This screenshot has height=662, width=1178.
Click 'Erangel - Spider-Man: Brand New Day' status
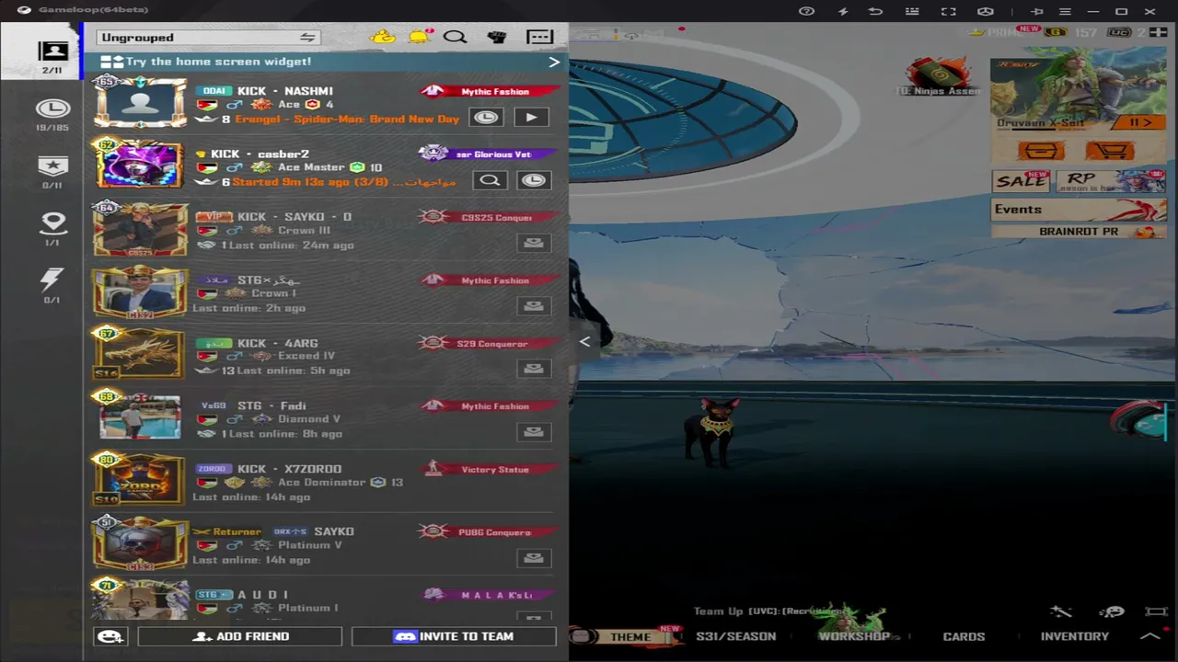point(347,120)
